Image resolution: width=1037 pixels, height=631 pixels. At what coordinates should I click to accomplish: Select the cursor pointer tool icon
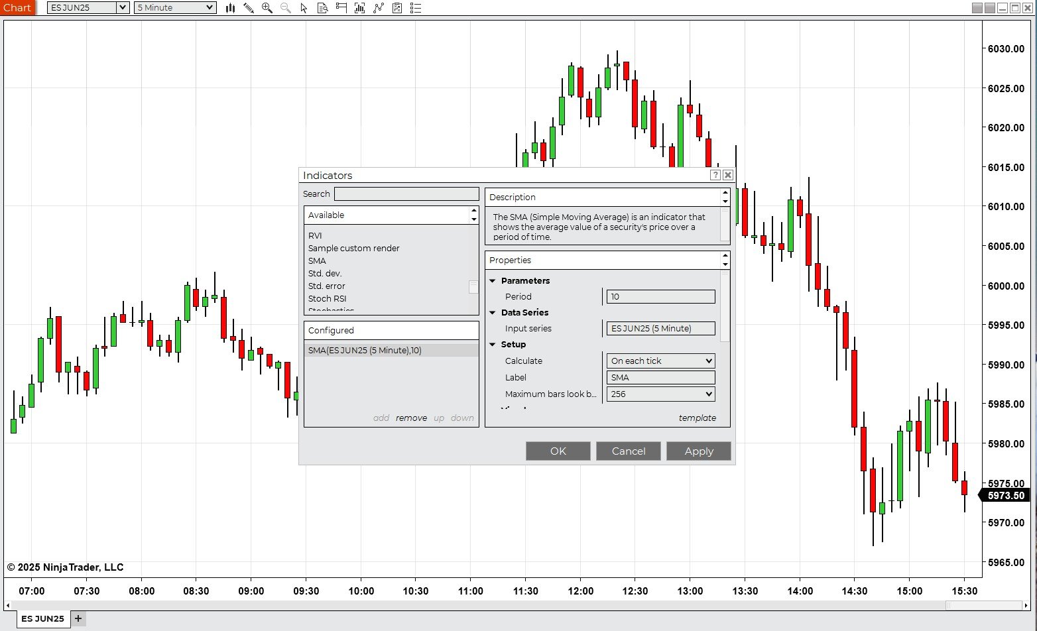tap(304, 8)
